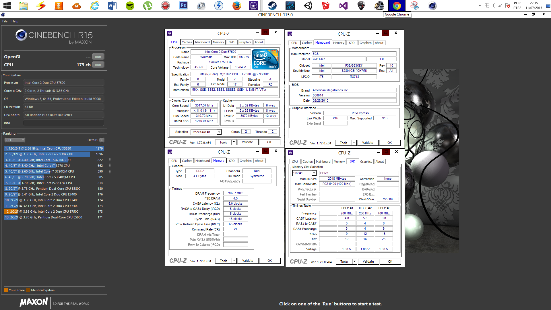The width and height of the screenshot is (551, 310).
Task: Click OK in CPU-Z Mainboard window
Action: 389,143
